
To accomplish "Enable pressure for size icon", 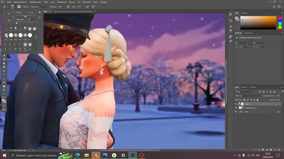I will tap(93, 7).
